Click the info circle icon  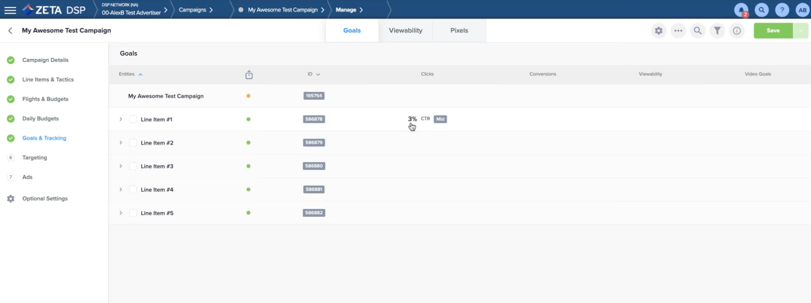[x=737, y=31]
